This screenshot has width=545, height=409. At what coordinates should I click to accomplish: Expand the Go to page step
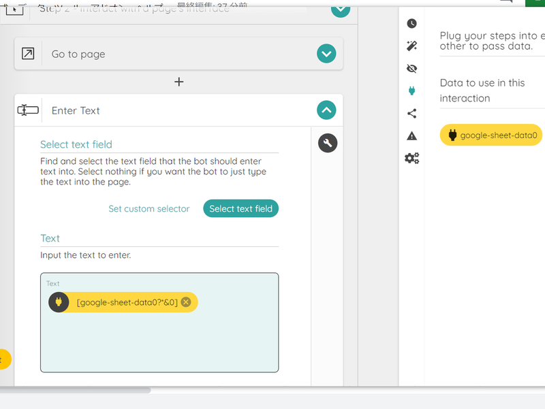326,54
